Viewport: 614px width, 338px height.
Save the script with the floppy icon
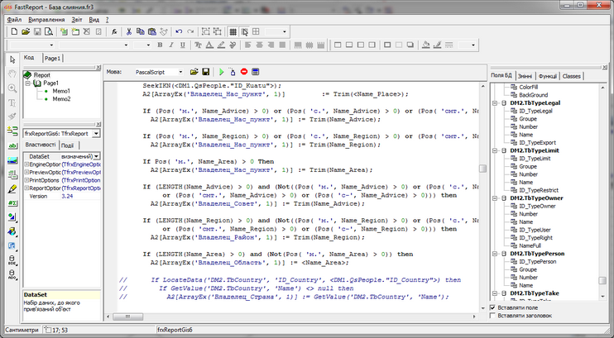pos(205,72)
